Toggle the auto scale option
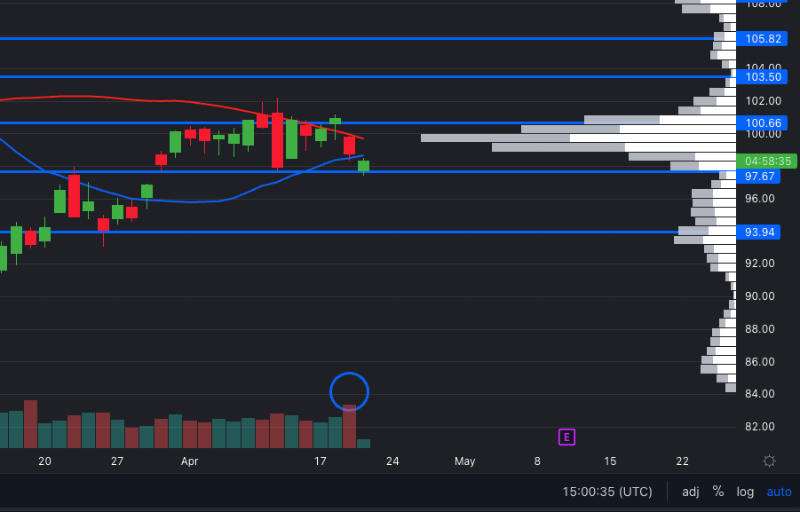This screenshot has width=800, height=512. pos(779,492)
